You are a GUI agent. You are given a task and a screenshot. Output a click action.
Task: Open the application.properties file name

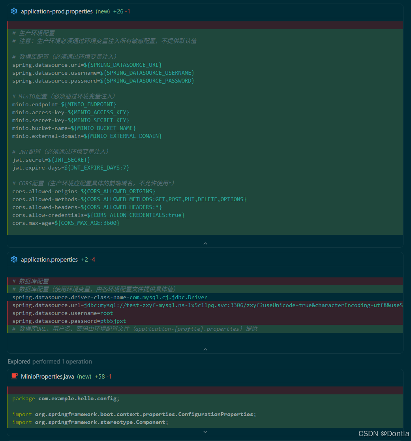(x=49, y=260)
